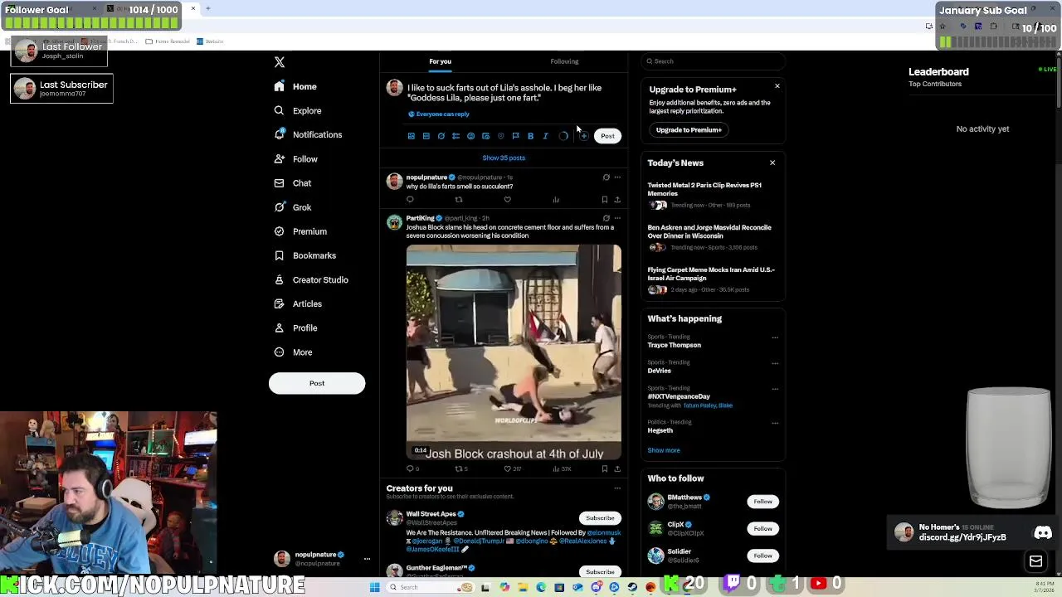Screen dimensions: 1062x597
Task: Close the Today's News panel
Action: (772, 163)
